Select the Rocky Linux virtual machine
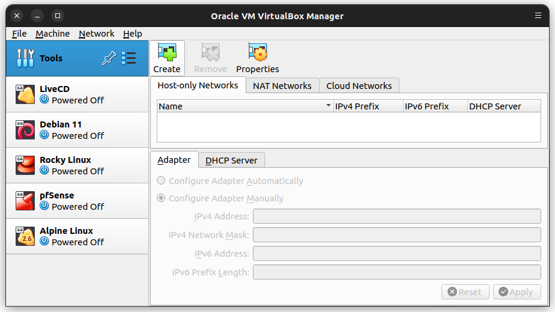Screen dimensions: 555x312 [77, 165]
